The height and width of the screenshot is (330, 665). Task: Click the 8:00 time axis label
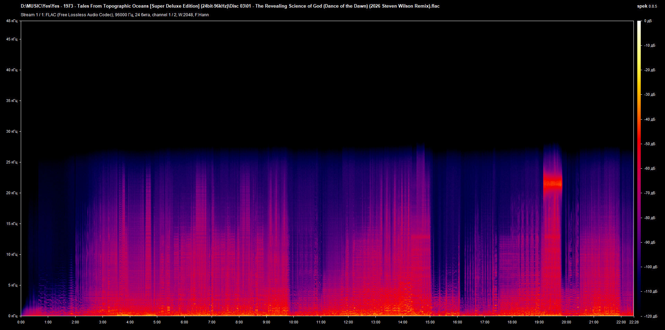[239, 322]
